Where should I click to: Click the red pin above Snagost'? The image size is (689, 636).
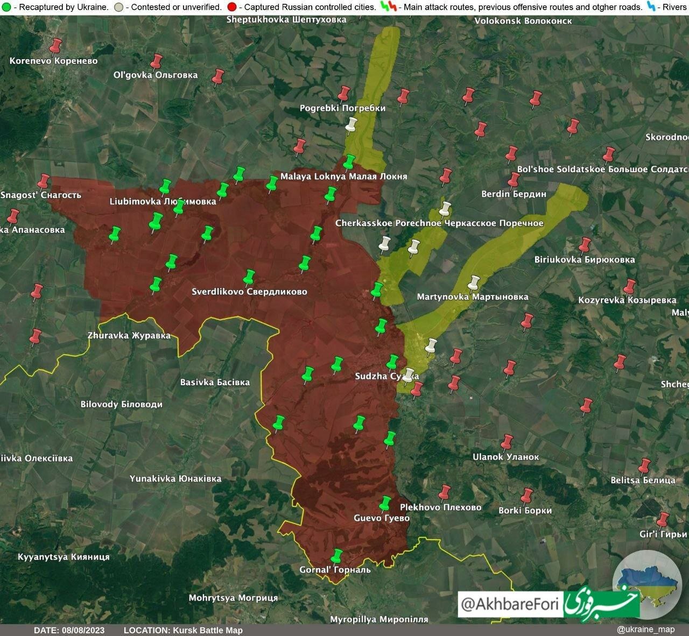[43, 181]
